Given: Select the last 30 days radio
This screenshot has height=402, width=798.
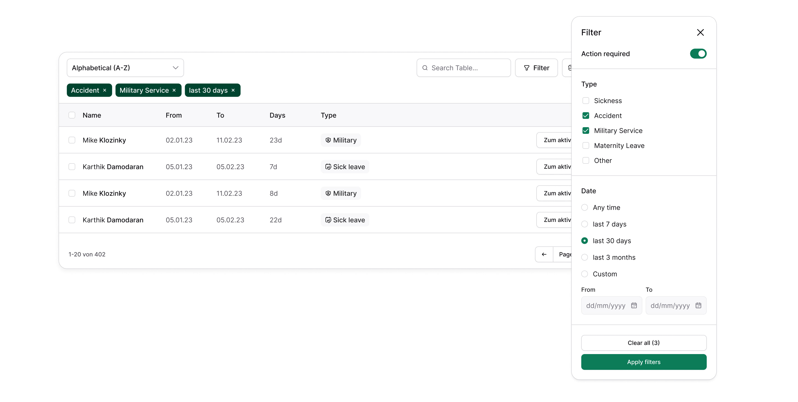Looking at the screenshot, I should tap(584, 241).
